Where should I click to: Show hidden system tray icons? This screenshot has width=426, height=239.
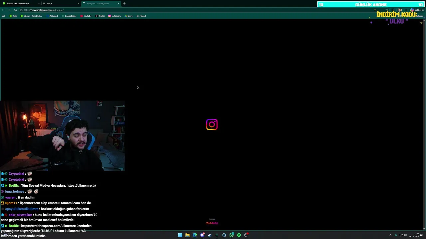pos(390,235)
